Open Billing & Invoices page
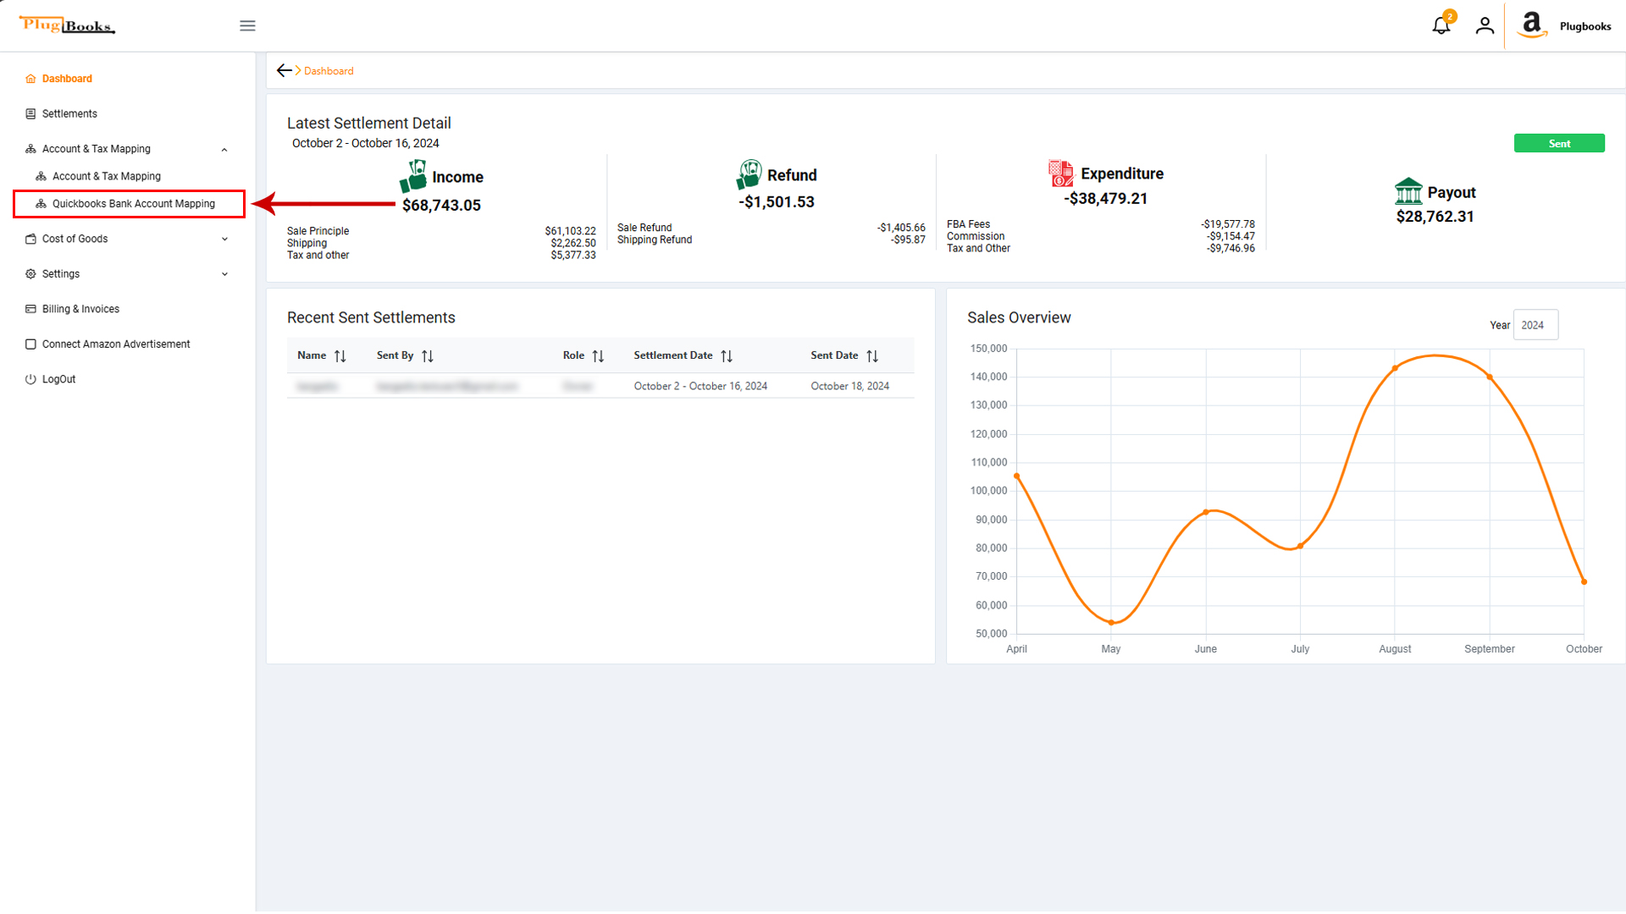Image resolution: width=1626 pixels, height=914 pixels. (x=80, y=310)
